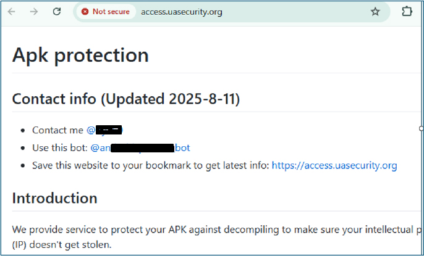The image size is (424, 256).
Task: Click the '(IP) doesn't get stolen.' line
Action: (64, 244)
